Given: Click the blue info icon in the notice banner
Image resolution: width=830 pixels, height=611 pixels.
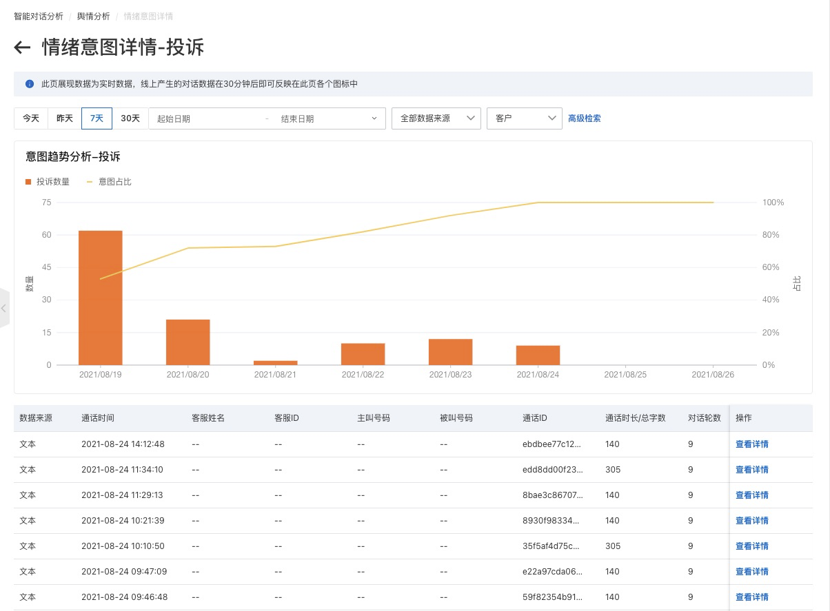Looking at the screenshot, I should pos(30,84).
